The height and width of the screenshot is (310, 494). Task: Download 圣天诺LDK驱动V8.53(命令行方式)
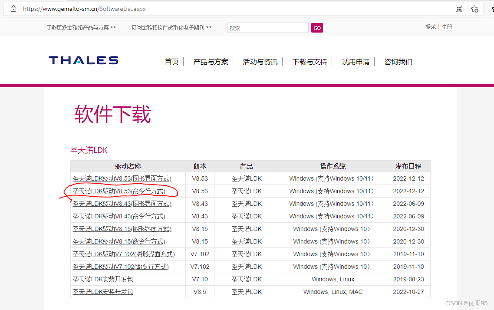point(119,191)
